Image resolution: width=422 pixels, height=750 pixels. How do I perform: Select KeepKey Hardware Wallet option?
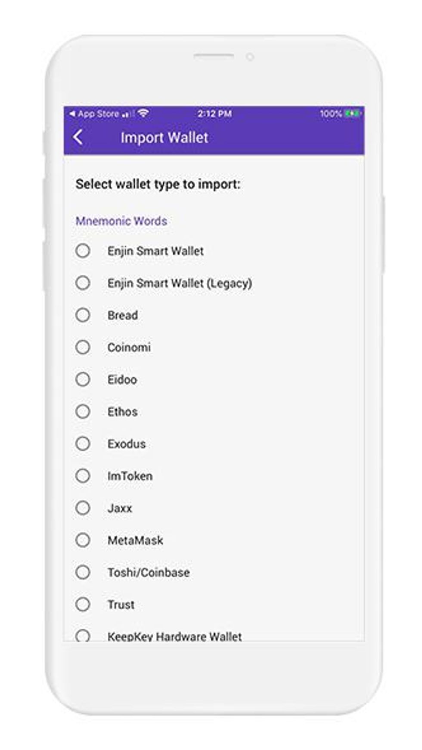click(83, 636)
